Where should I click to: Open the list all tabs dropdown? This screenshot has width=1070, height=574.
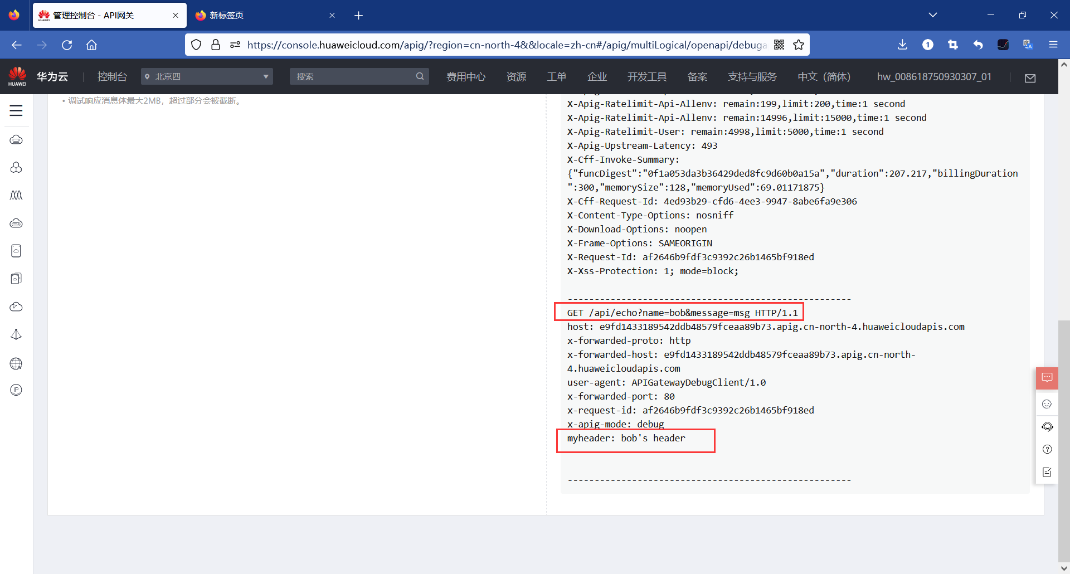click(x=933, y=15)
